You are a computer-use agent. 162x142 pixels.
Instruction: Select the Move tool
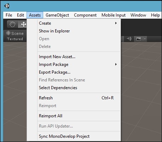(23, 24)
